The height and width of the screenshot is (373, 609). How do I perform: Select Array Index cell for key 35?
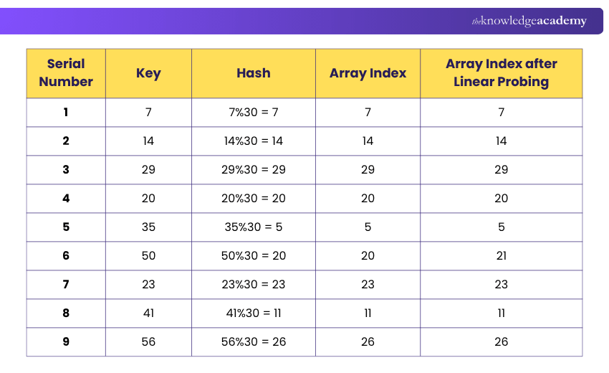coord(368,227)
